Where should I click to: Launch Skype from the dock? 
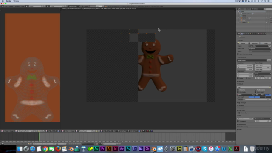[x=205, y=149]
